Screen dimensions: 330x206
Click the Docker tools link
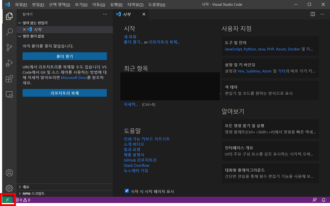pos(294,49)
